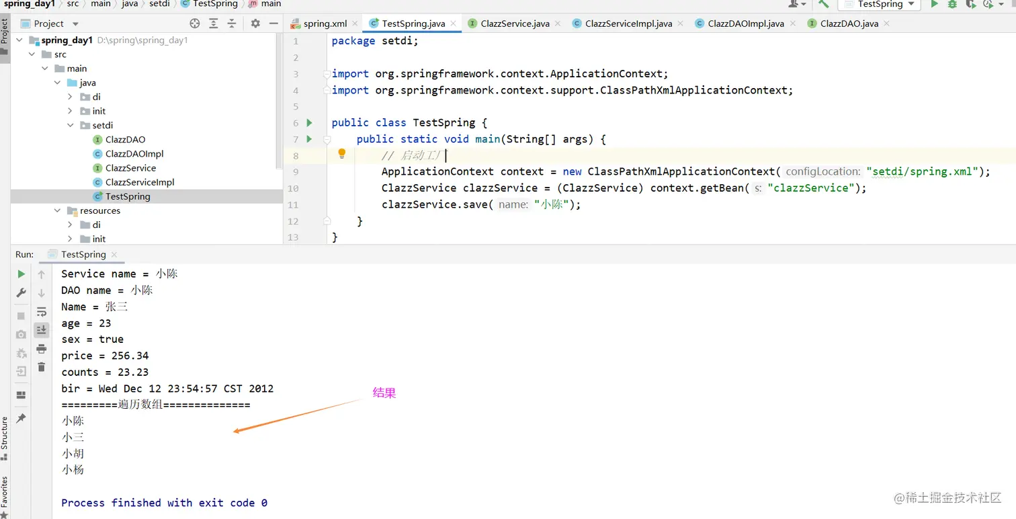Viewport: 1016px width, 519px height.
Task: Run with coverage icon in top toolbar
Action: click(x=970, y=4)
